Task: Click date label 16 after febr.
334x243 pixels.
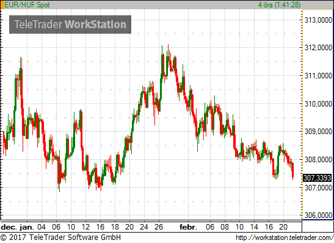Action: pos(269,227)
